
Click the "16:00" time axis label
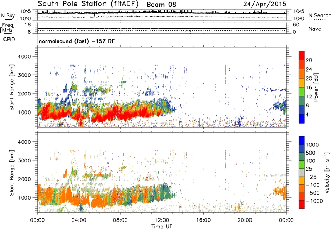(203, 220)
